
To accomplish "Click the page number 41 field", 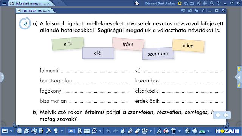I will tap(71, 131).
